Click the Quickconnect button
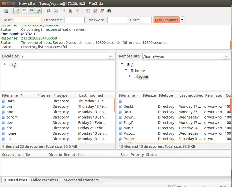This screenshot has width=232, height=187. point(166,20)
